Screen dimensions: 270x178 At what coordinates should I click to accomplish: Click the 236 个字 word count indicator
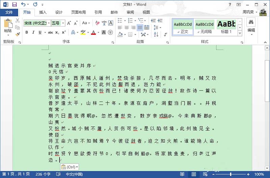[43, 174]
